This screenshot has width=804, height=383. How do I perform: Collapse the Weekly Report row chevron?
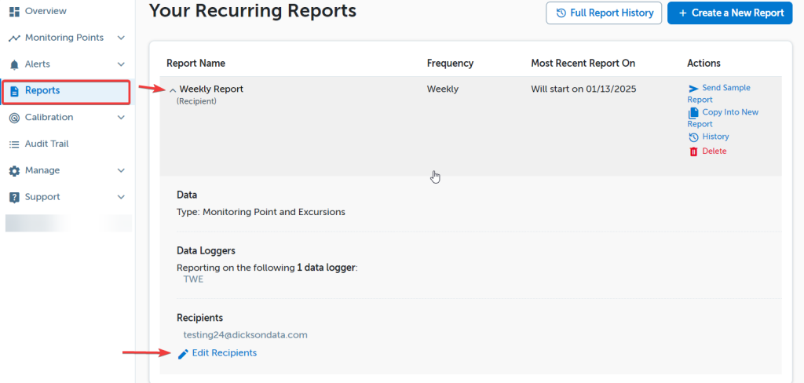tap(173, 90)
